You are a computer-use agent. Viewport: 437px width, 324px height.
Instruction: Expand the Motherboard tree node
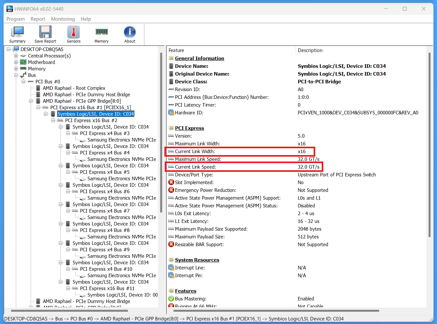click(16, 62)
